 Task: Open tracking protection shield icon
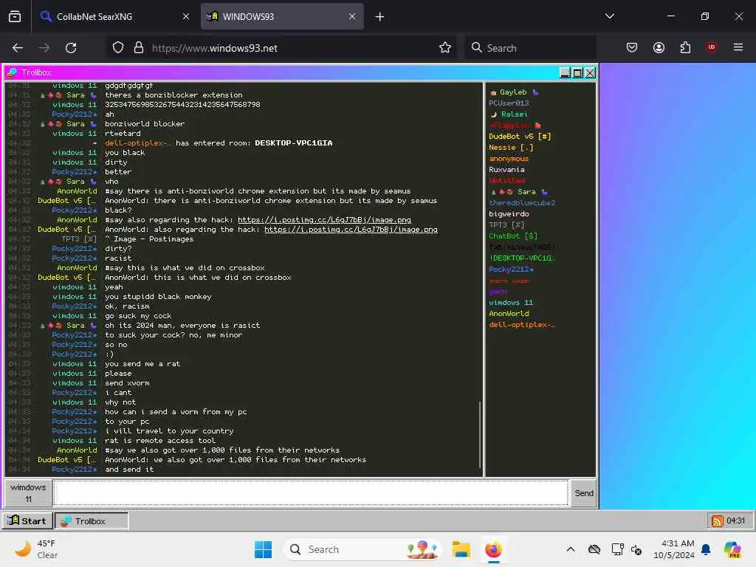point(118,48)
